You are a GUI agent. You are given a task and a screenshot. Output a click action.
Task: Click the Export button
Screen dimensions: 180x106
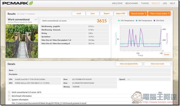click(107, 13)
